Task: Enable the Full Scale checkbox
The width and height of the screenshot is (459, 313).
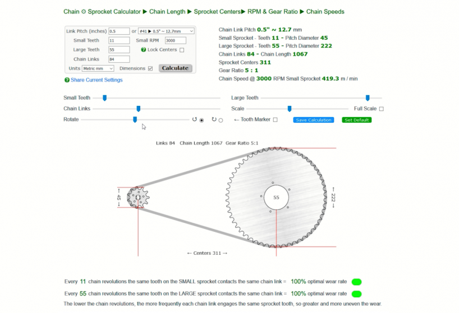Action: 382,109
